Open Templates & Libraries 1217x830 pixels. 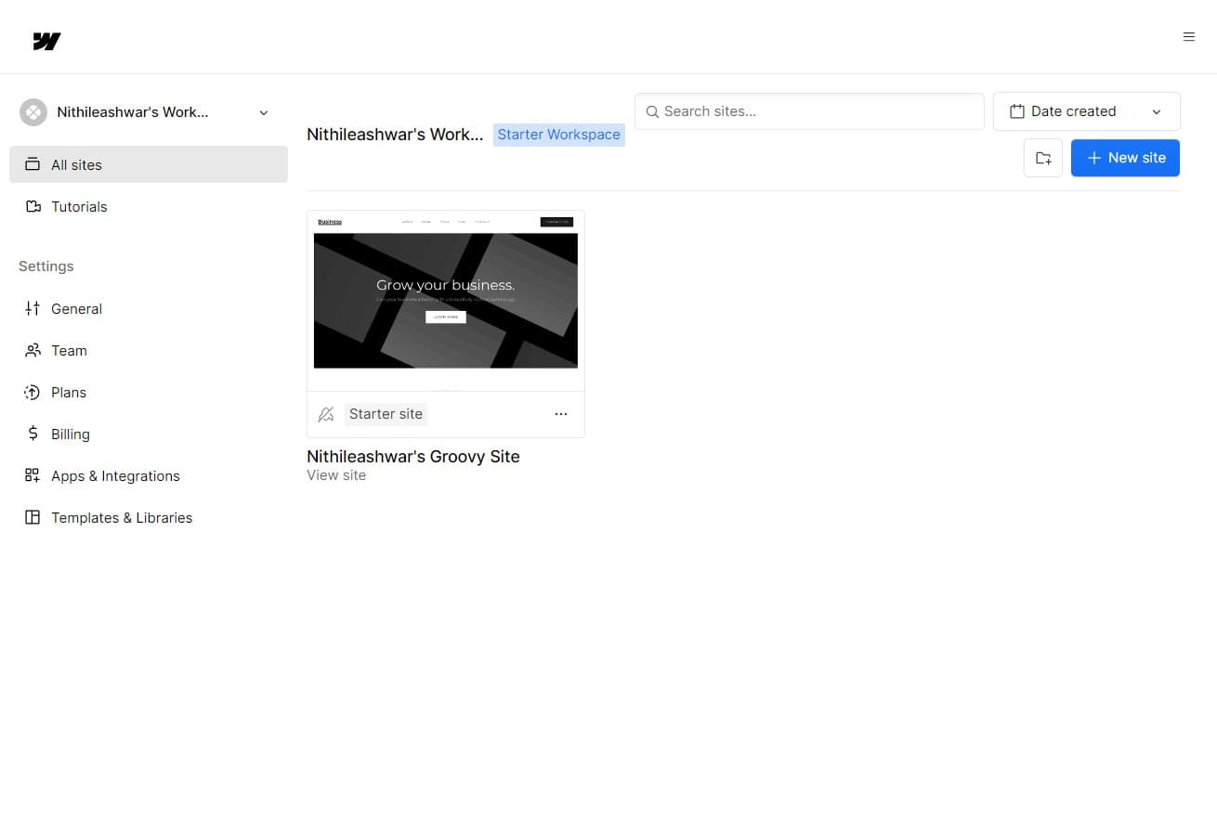121,517
